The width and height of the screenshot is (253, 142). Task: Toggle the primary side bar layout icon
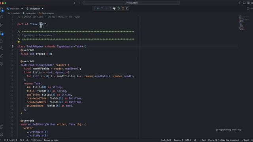coord(240,3)
